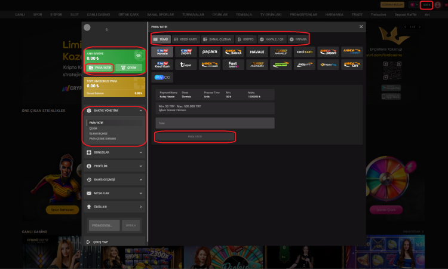Open the Tombala nav menu item
This screenshot has width=448, height=269.
(x=244, y=14)
